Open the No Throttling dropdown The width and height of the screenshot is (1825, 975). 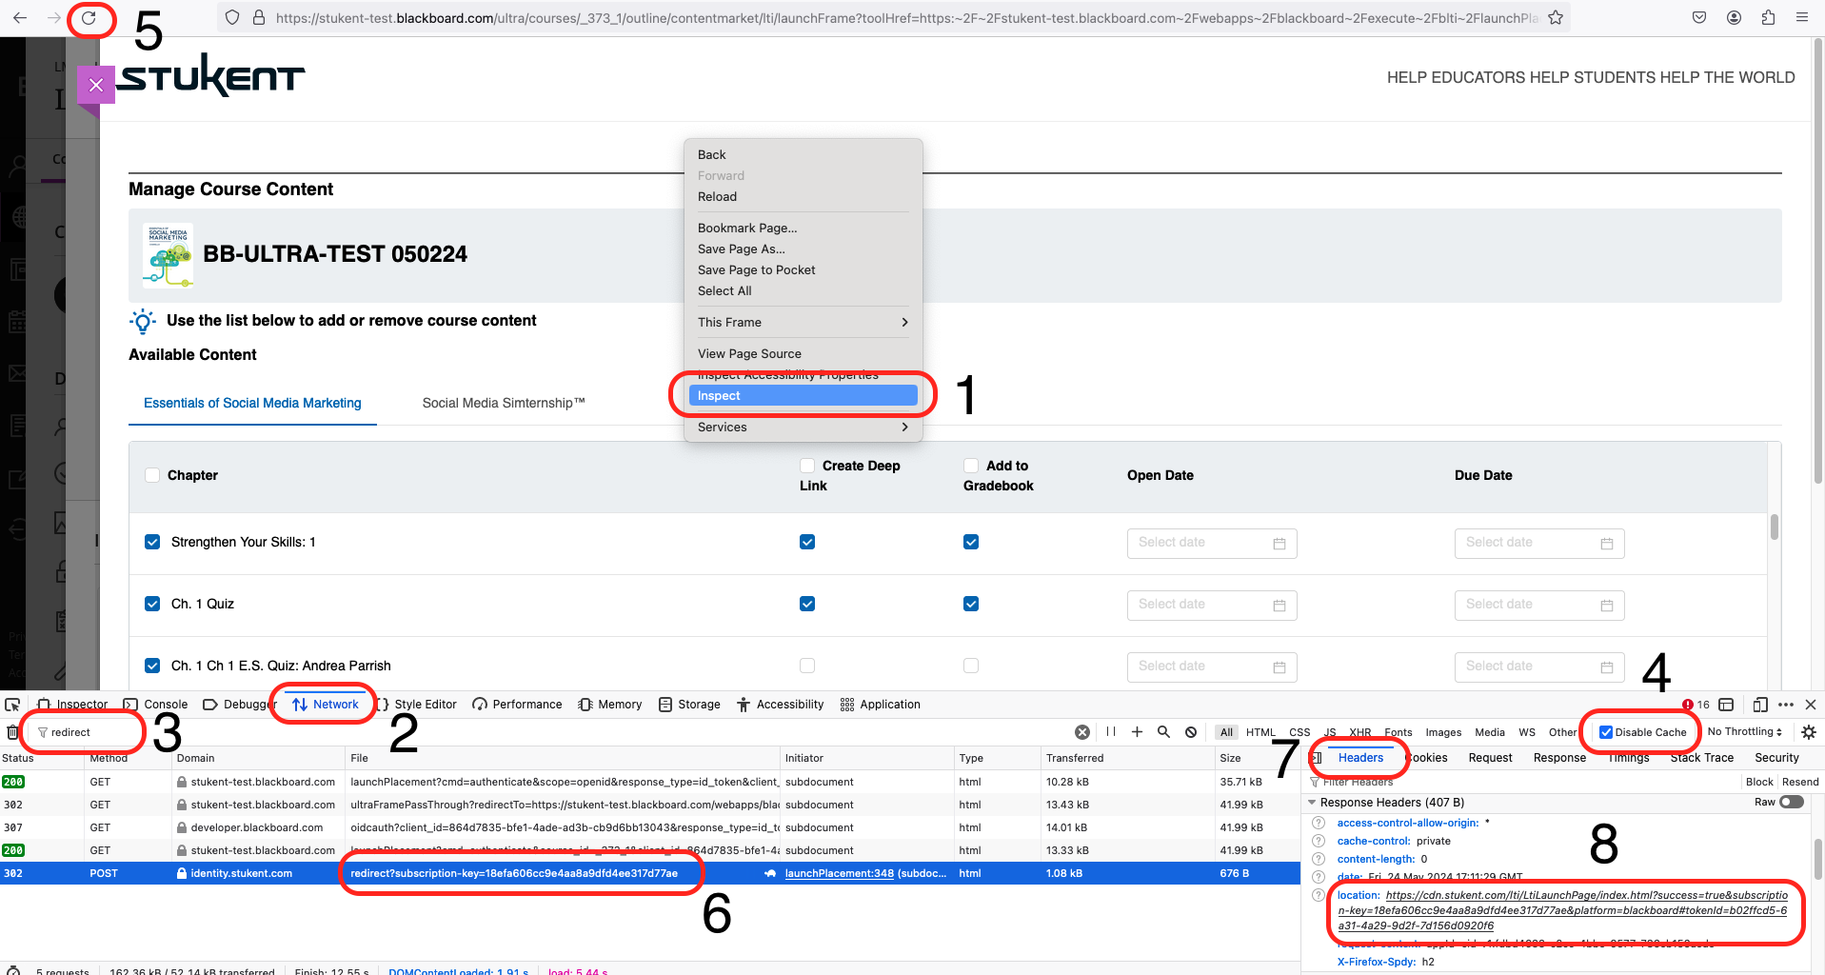click(x=1744, y=732)
